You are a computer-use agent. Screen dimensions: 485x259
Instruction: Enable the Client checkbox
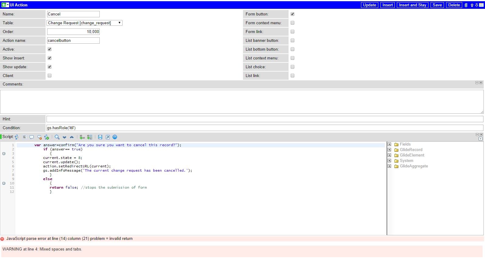coord(50,76)
